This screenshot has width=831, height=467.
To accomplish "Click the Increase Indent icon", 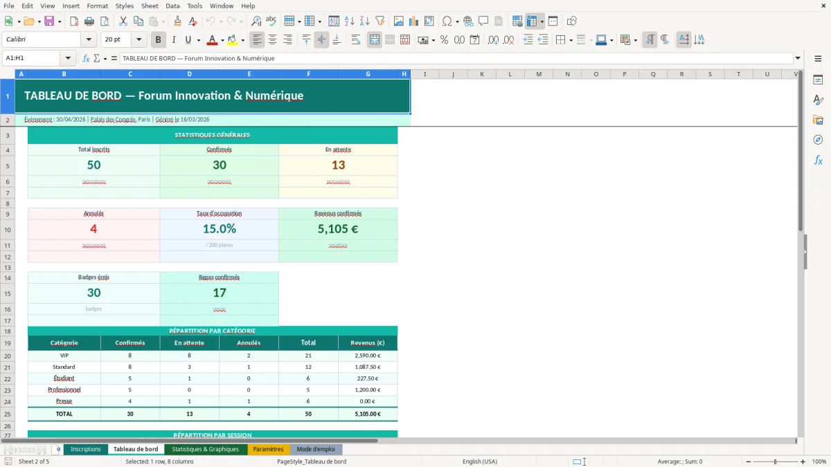I will (x=528, y=40).
